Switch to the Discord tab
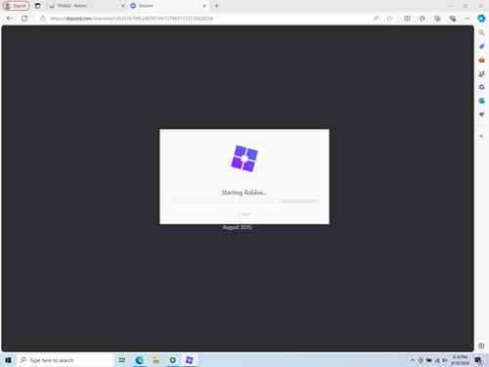Image resolution: width=489 pixels, height=367 pixels. pos(168,6)
